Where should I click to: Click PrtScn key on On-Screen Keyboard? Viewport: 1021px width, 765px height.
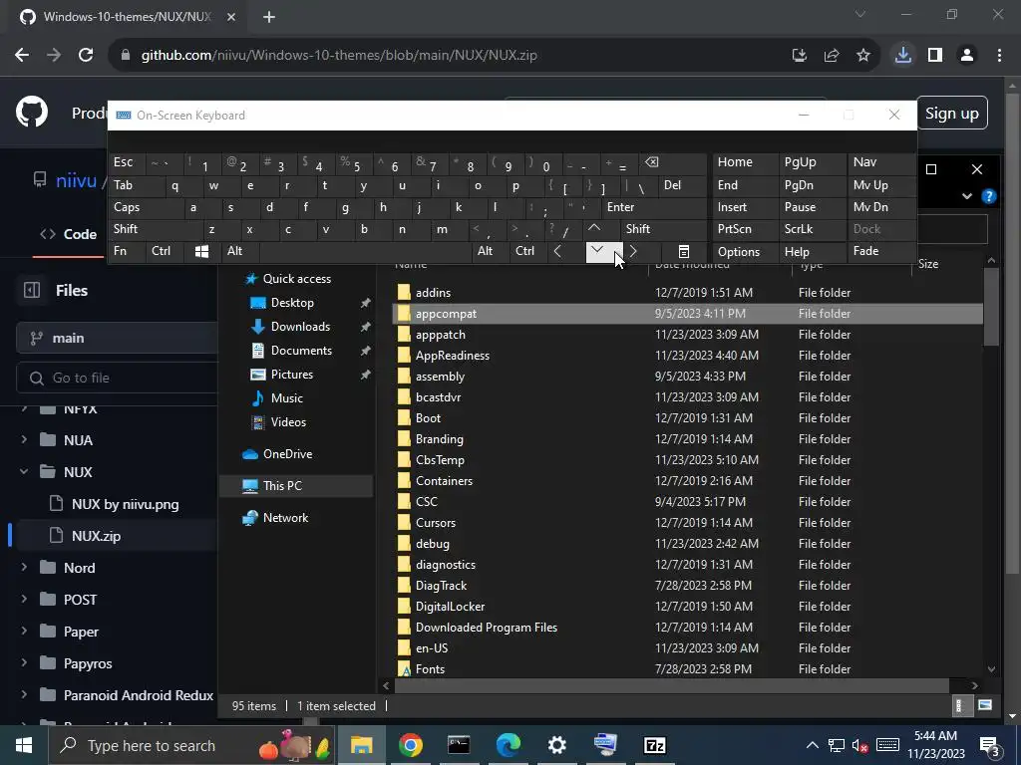(745, 229)
